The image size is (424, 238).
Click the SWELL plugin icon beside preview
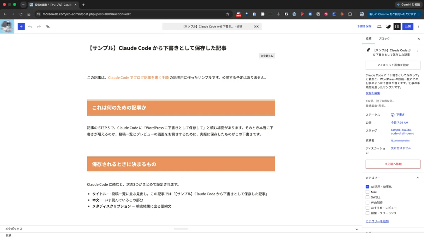coord(388,26)
